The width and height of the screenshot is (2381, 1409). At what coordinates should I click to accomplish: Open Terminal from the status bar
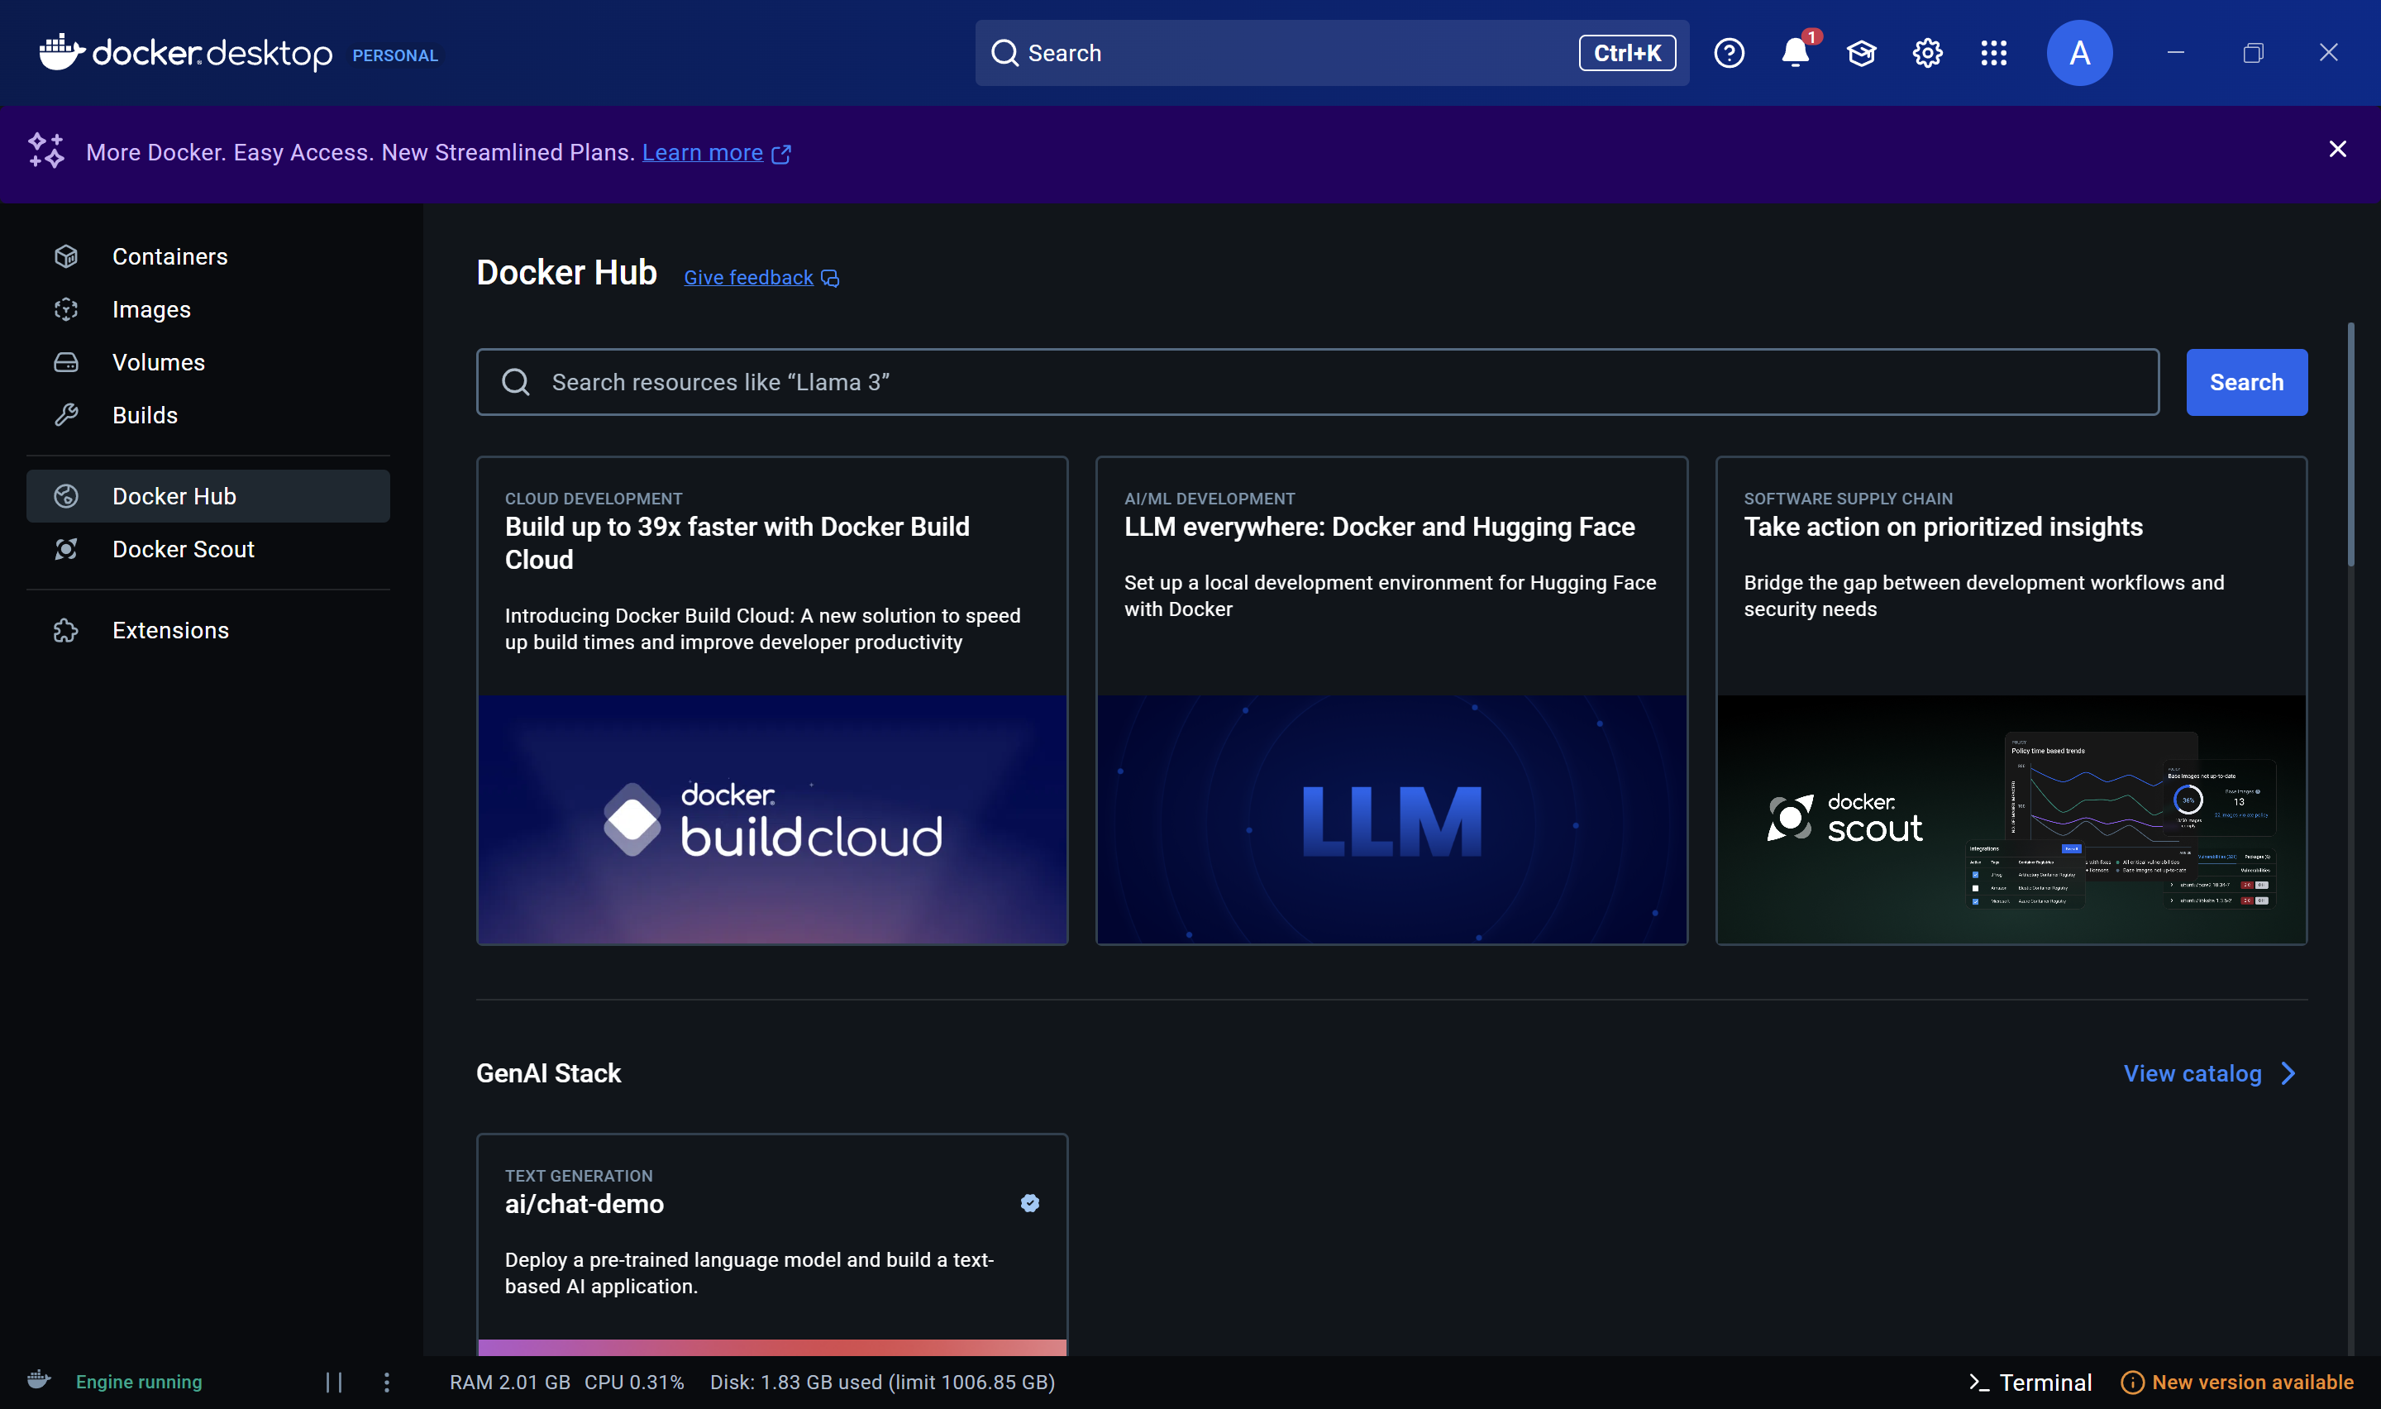tap(2030, 1383)
